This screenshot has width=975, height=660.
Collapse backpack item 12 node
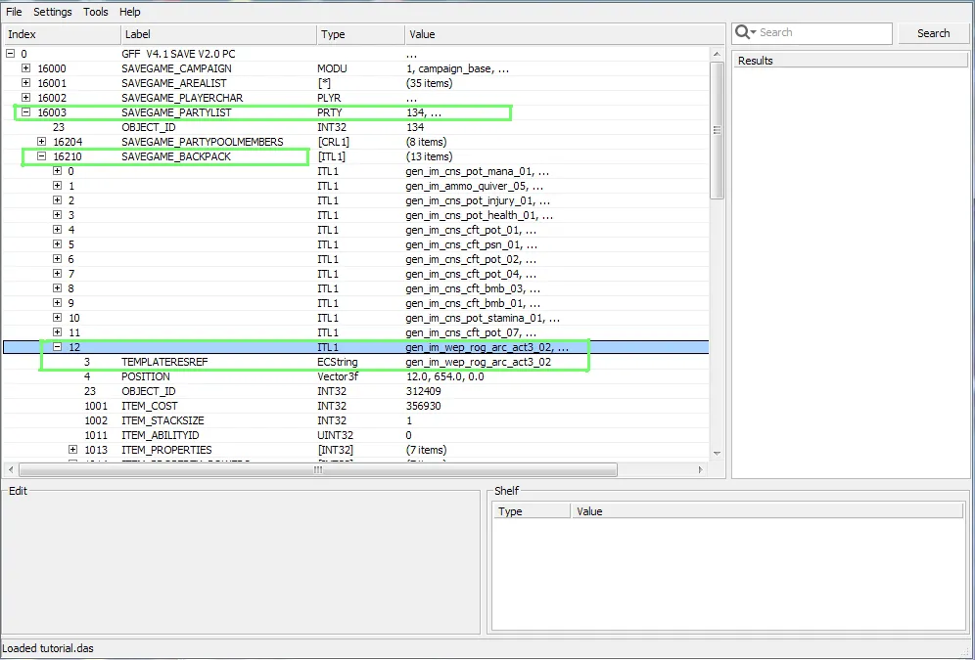coord(57,347)
